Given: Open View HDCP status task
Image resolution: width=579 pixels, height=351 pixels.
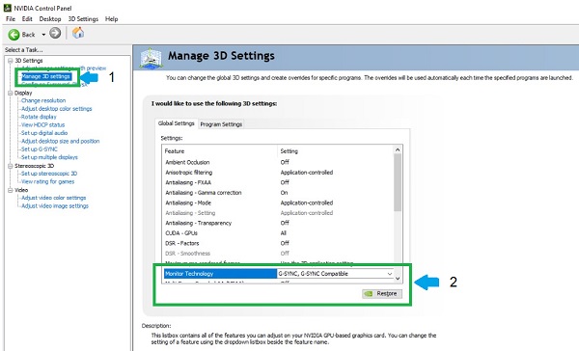Looking at the screenshot, I should click(42, 124).
